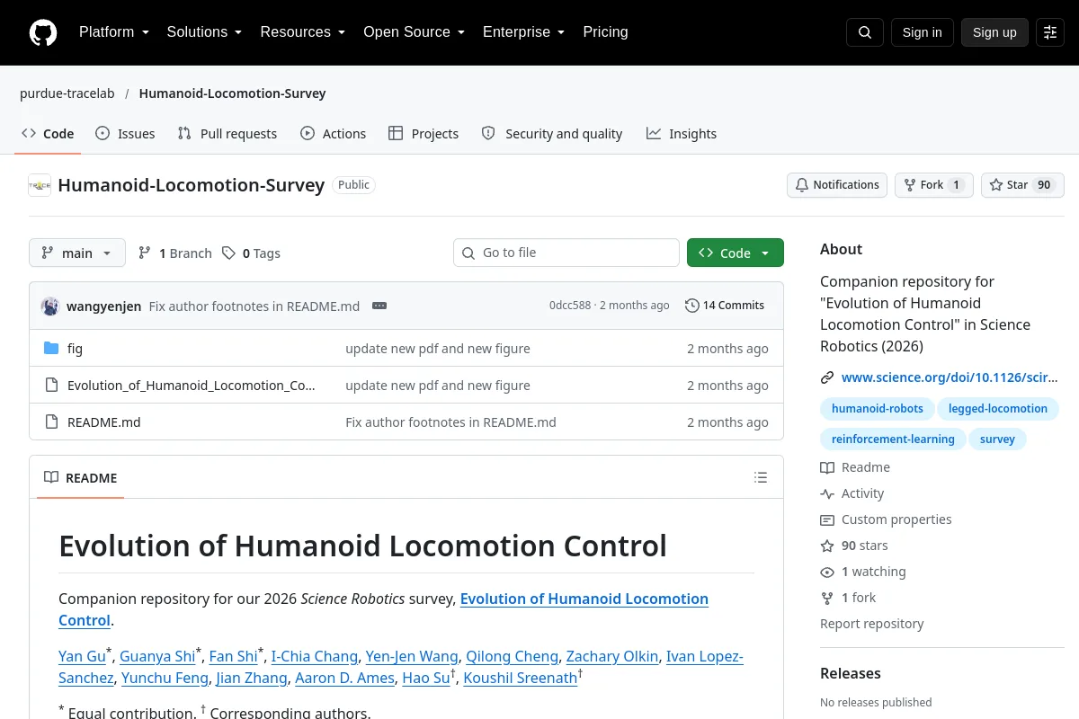
Task: Open the appearance settings icon in header
Action: pos(1050,32)
